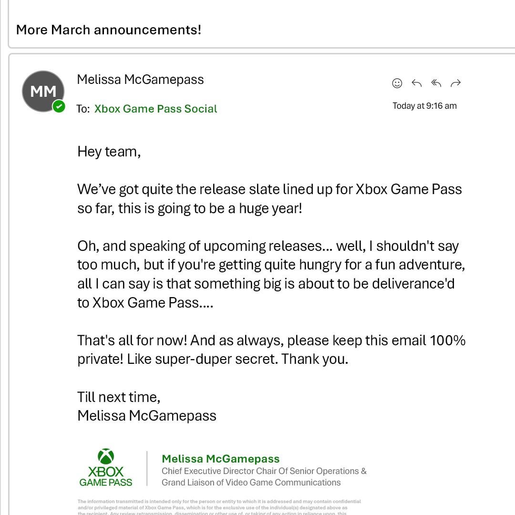
Task: Click sender name Melissa McGamepass in header
Action: 140,79
